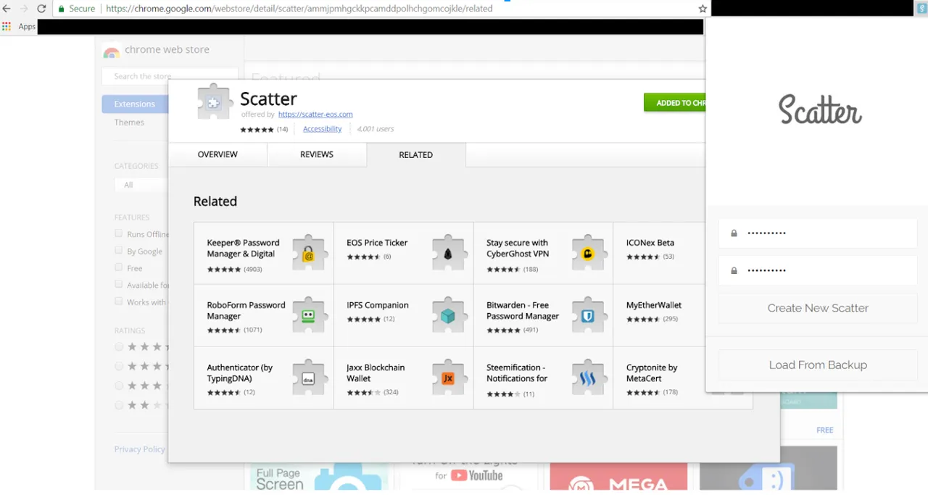Select the Related tab
Screen dimensions: 928x495
click(x=416, y=154)
